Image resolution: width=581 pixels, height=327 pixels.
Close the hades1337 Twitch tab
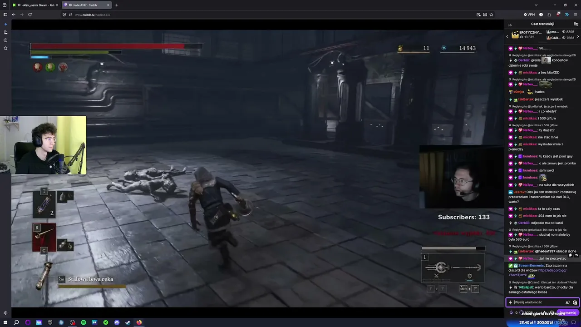pos(108,5)
